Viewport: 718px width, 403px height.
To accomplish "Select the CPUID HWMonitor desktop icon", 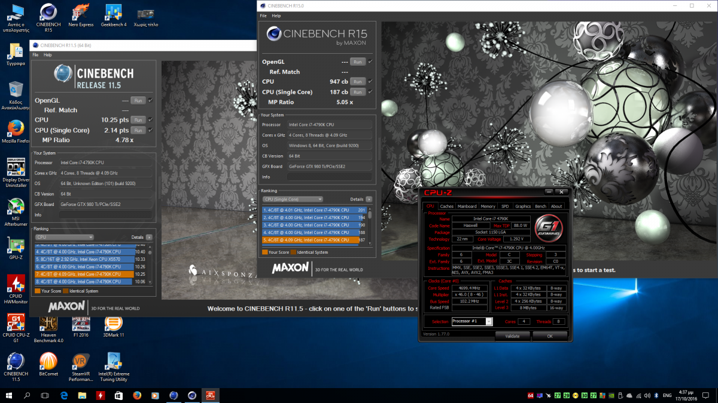I will [16, 288].
